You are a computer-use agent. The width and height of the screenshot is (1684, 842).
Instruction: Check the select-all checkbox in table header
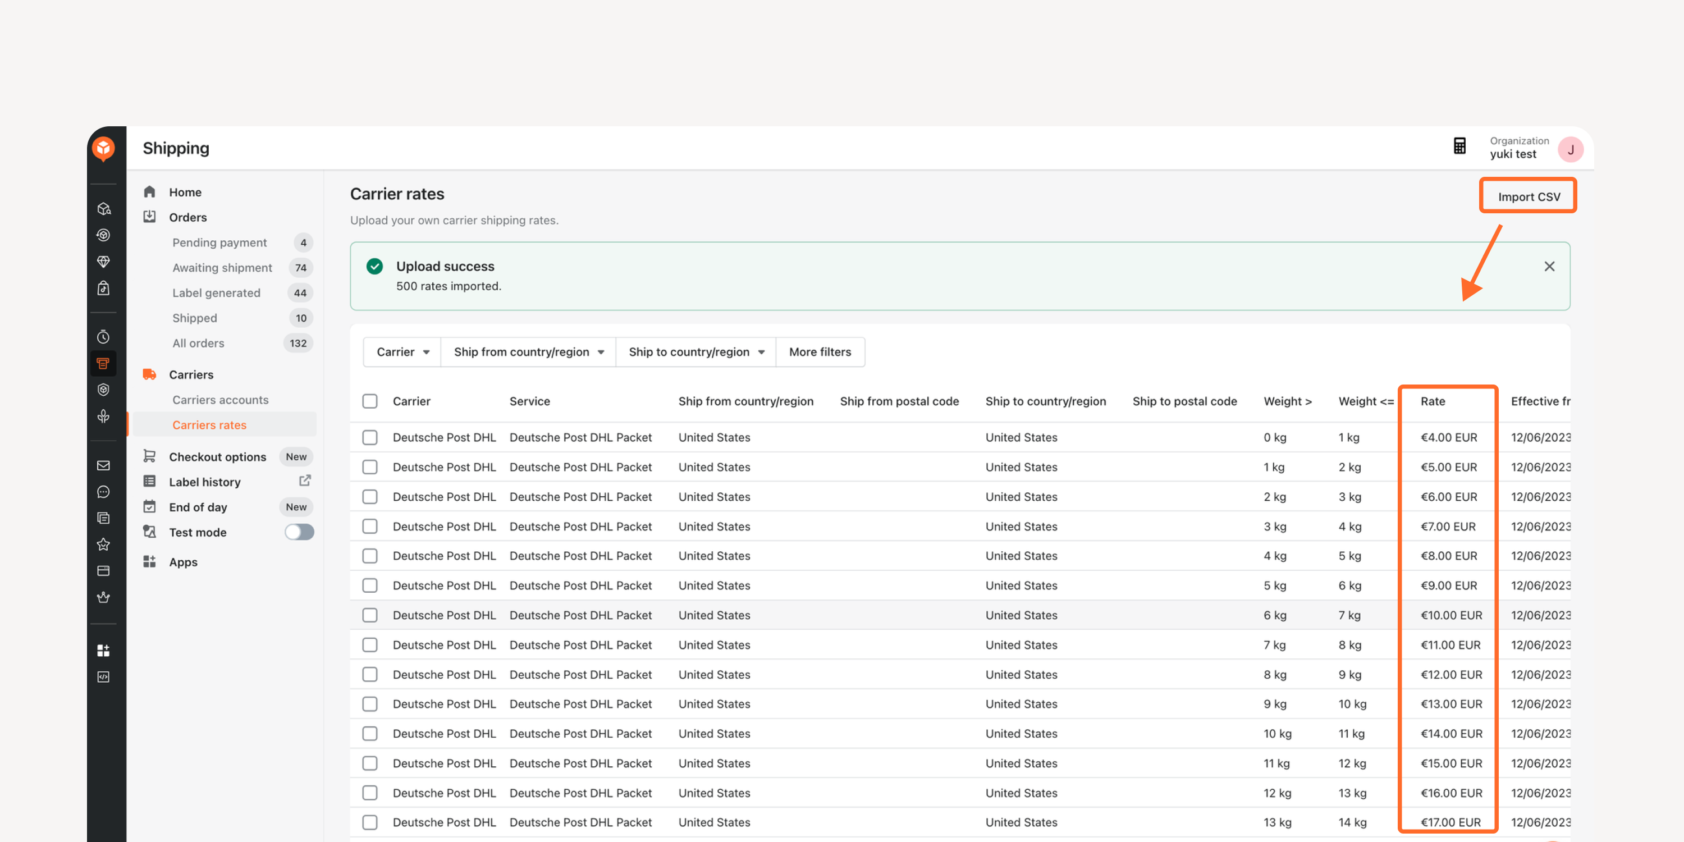370,401
